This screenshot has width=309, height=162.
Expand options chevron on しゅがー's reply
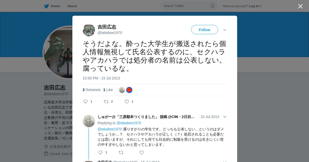pyautogui.click(x=225, y=117)
